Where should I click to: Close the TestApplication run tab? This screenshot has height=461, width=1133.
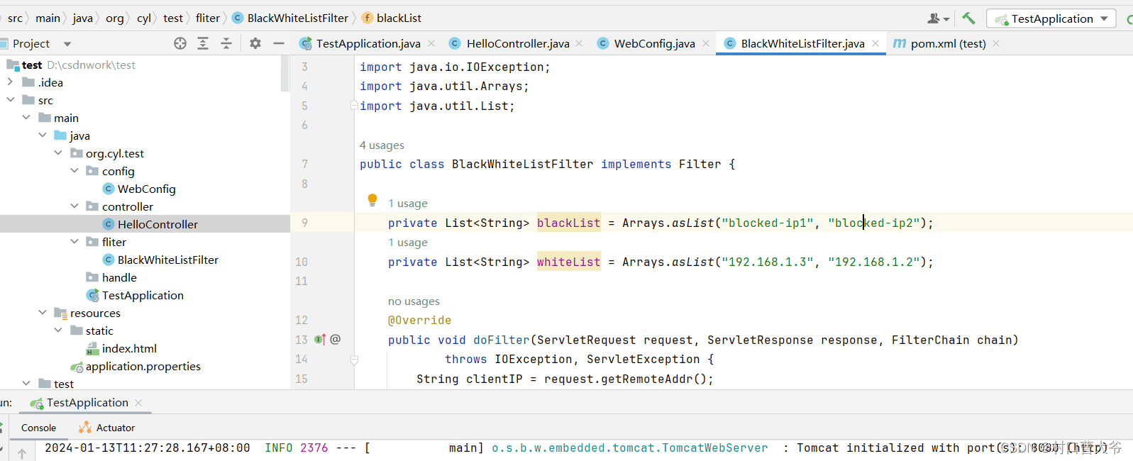[138, 403]
